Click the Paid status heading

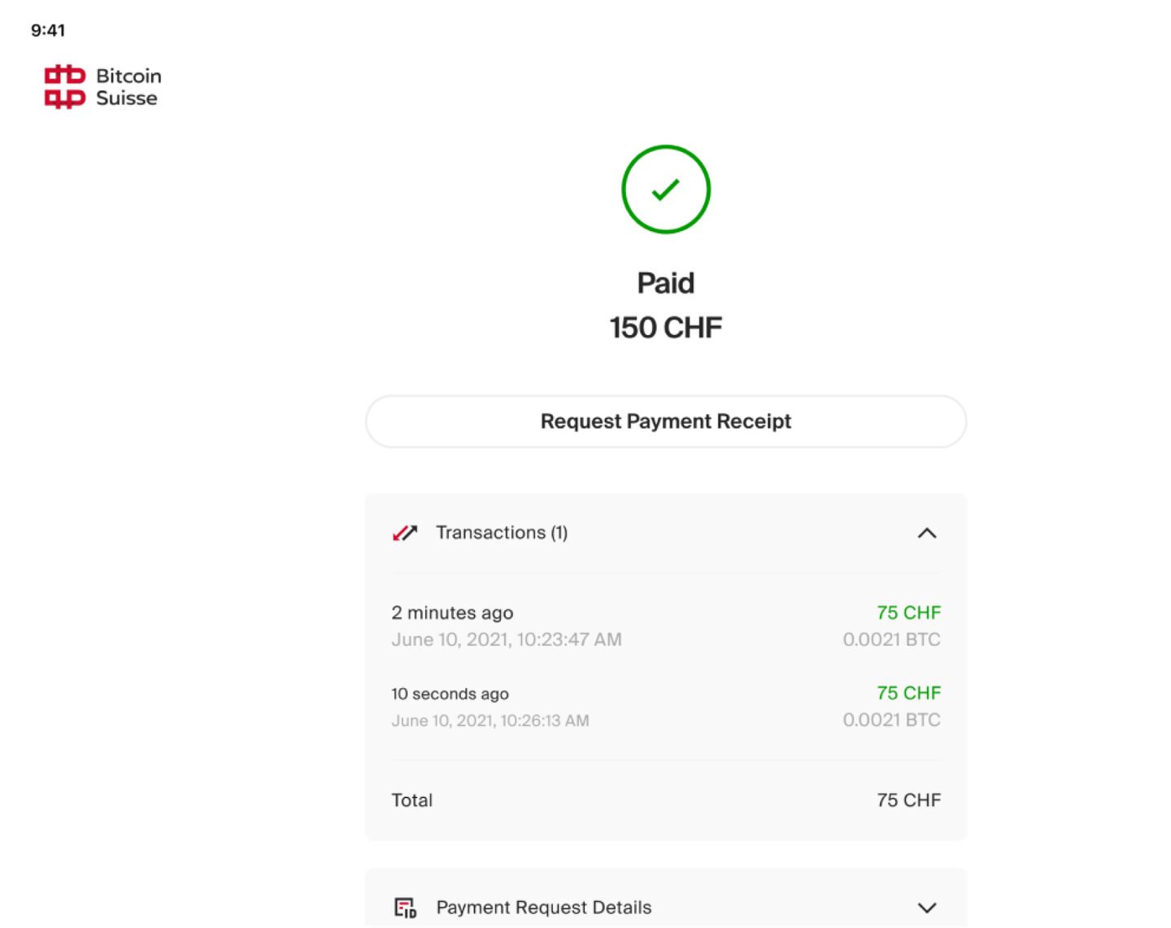(x=666, y=283)
